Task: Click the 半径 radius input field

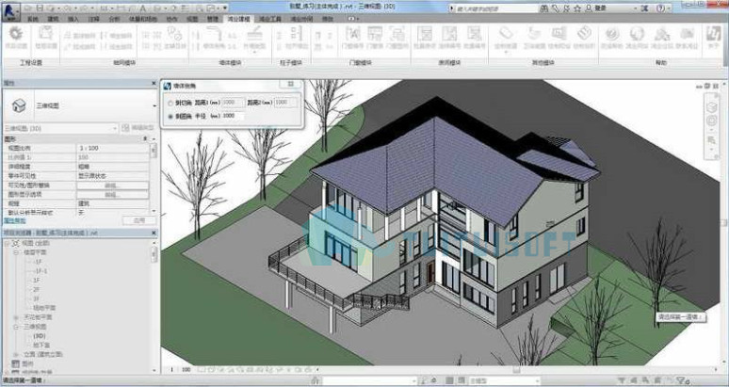Action: click(x=233, y=116)
